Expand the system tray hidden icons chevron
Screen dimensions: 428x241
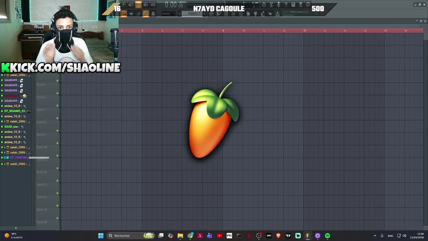pos(375,236)
